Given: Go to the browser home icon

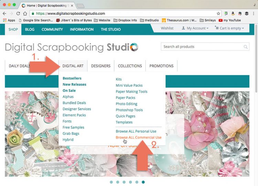Looking at the screenshot, I should coord(25,13).
